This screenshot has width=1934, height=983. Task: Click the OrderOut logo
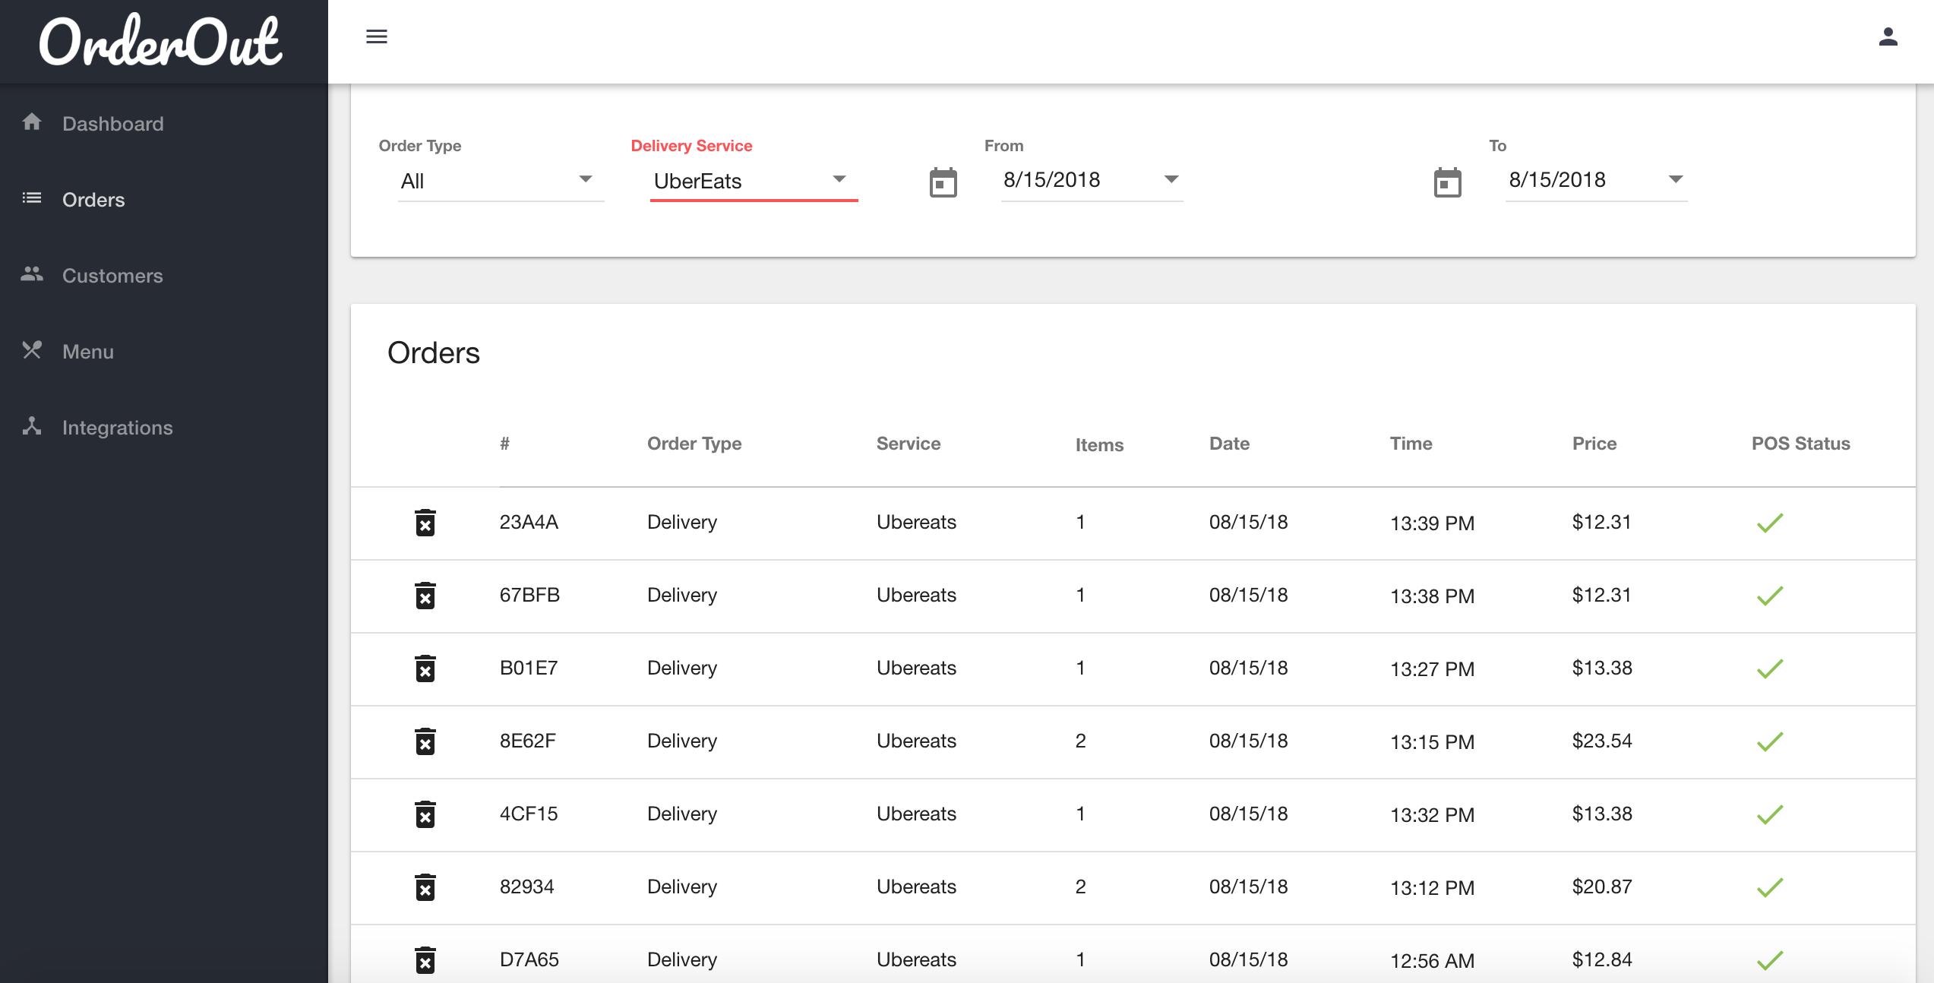click(x=161, y=41)
